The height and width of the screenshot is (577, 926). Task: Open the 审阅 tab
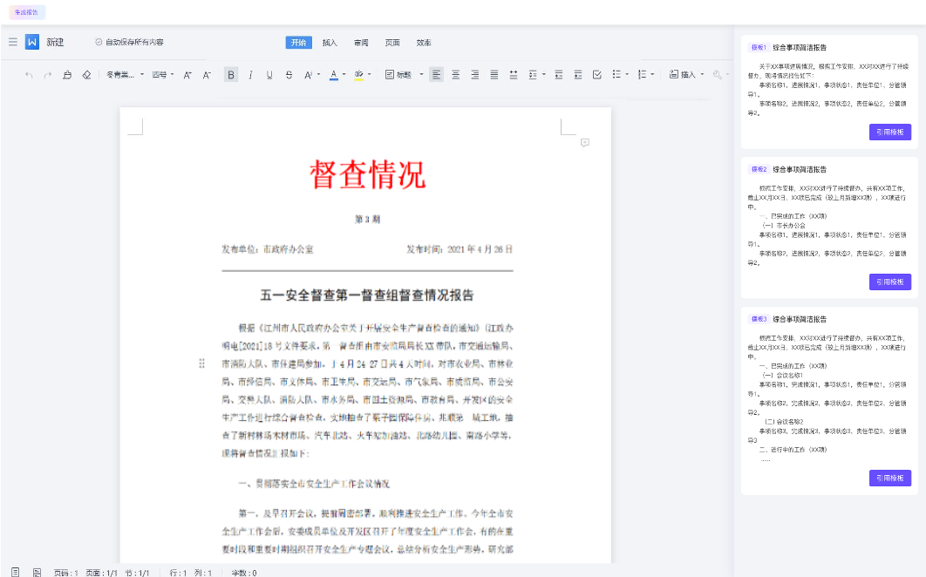pyautogui.click(x=361, y=42)
